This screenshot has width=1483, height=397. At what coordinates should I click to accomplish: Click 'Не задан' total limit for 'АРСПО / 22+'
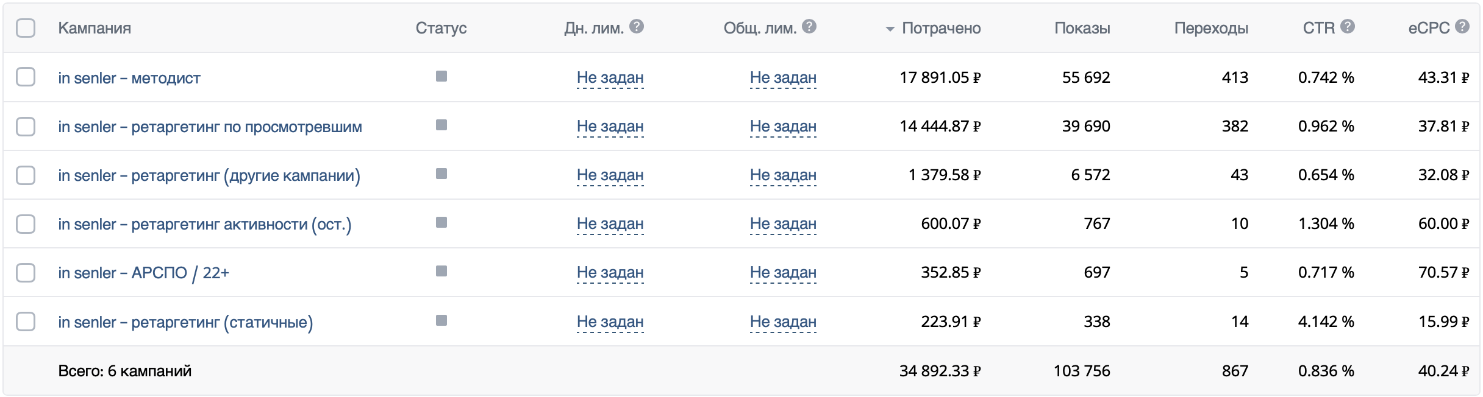point(784,273)
